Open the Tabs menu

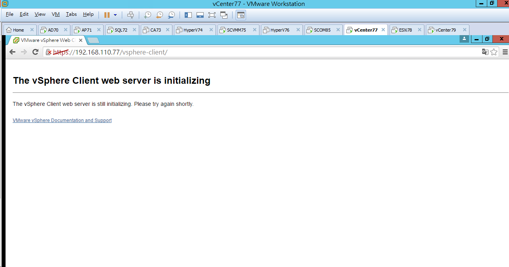(71, 14)
